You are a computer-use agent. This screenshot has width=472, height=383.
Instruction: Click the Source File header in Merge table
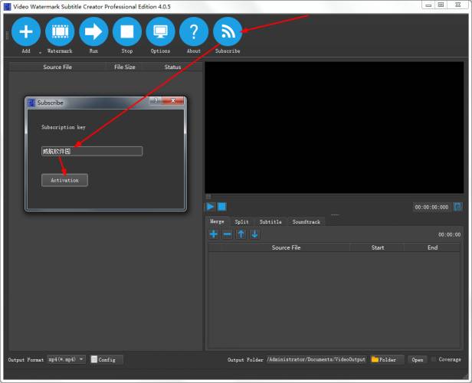tap(286, 247)
